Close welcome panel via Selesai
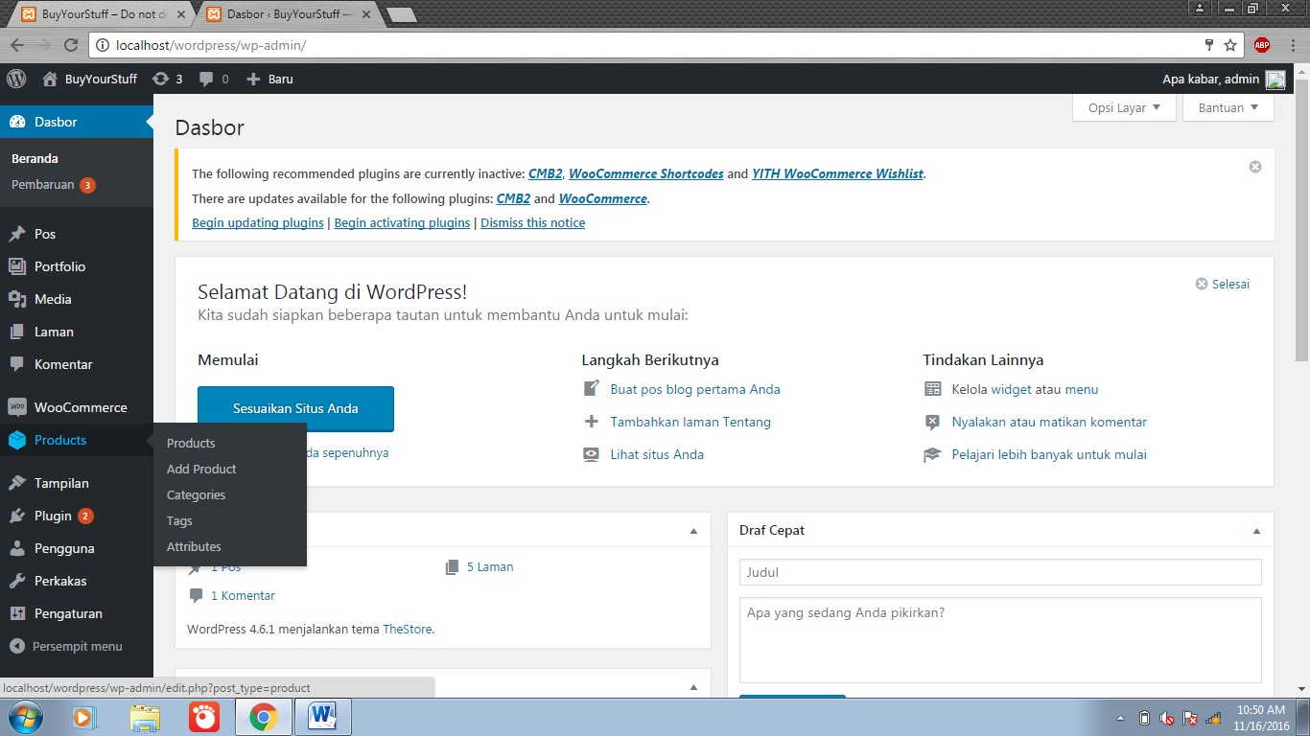The width and height of the screenshot is (1310, 736). 1223,284
